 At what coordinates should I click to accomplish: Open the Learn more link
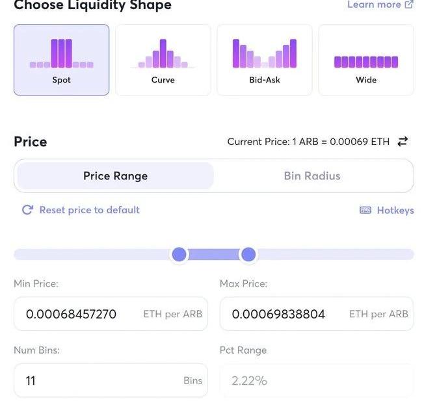[x=374, y=5]
